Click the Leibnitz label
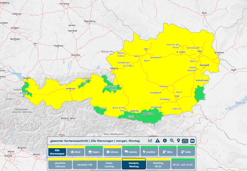Screen dimensions: 247x171 tap(176, 109)
